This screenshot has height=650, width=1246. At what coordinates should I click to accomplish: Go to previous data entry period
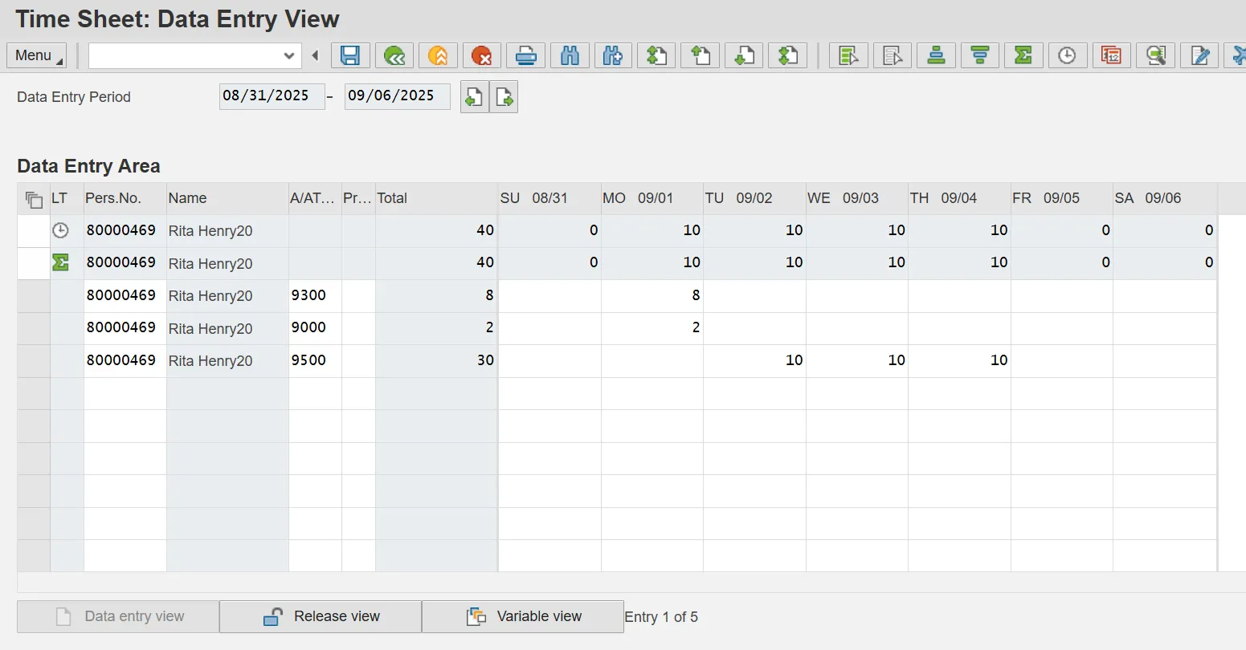(474, 97)
